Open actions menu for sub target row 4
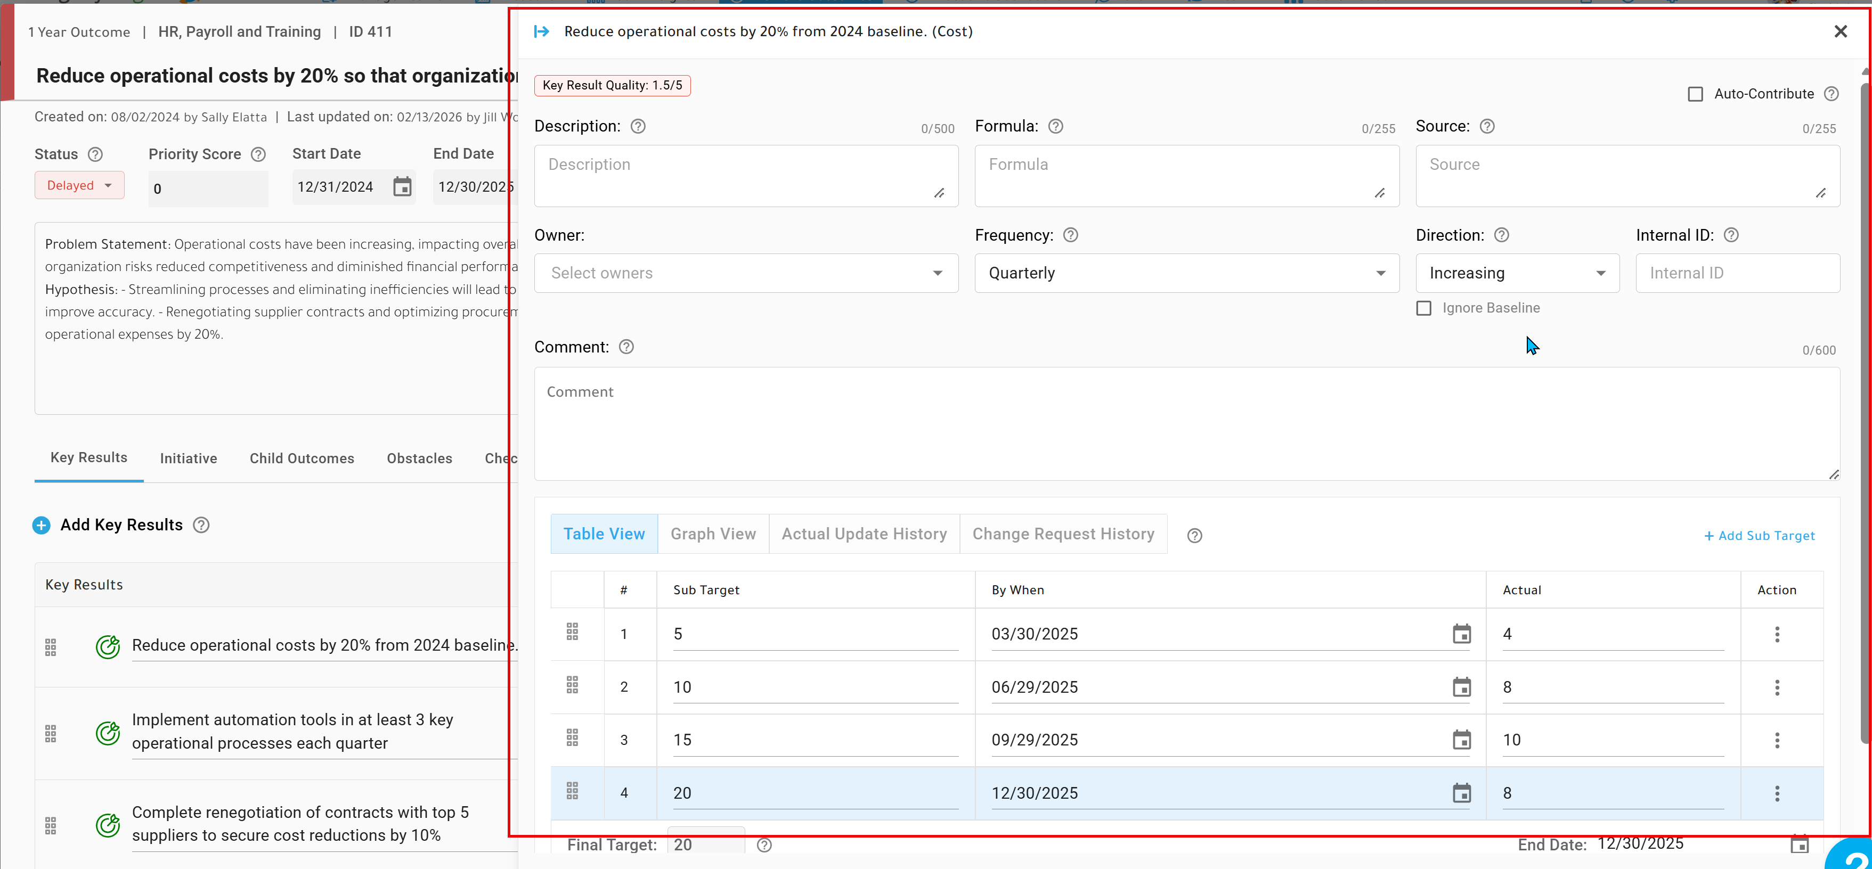 (x=1777, y=793)
